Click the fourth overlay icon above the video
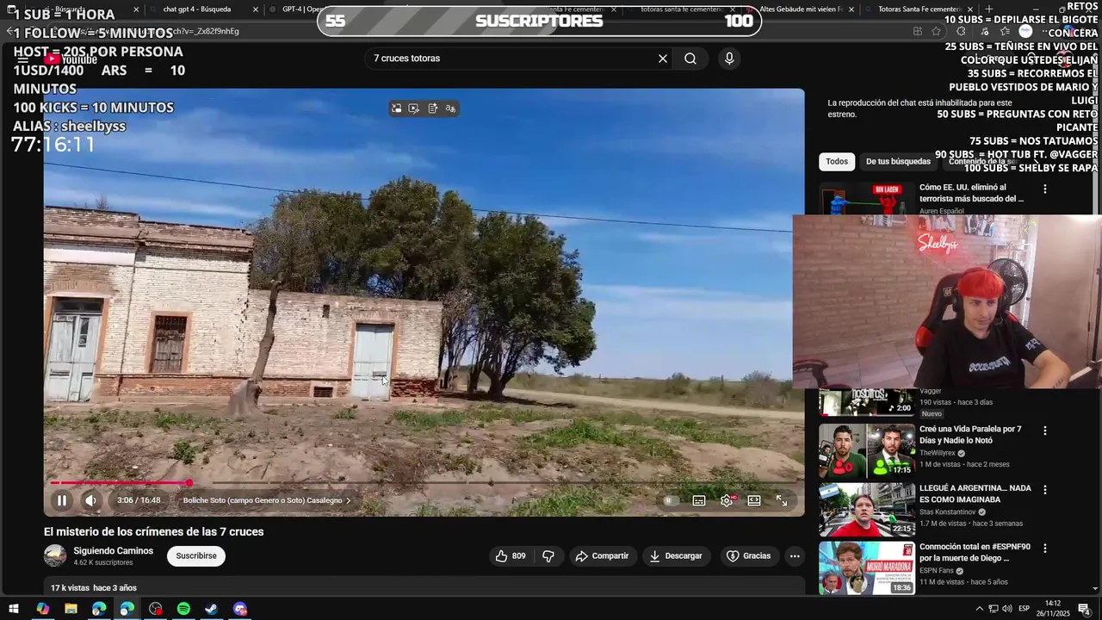 (x=450, y=108)
